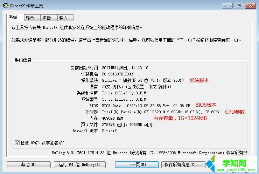Screen dimensions: 259x174
Task: Minimize the DirectX 诊断工具 window
Action: 227,6
